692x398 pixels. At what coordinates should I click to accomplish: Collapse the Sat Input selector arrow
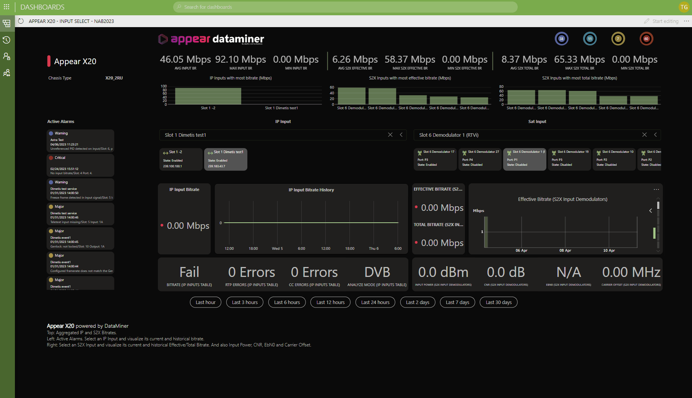(x=655, y=135)
